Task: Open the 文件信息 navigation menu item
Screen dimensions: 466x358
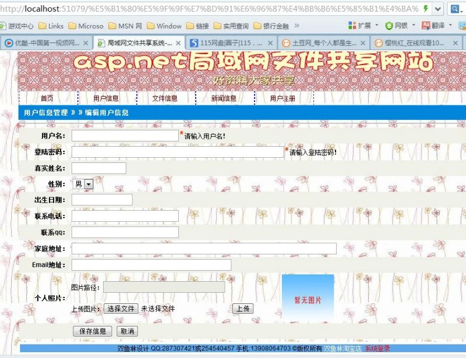Action: point(165,98)
